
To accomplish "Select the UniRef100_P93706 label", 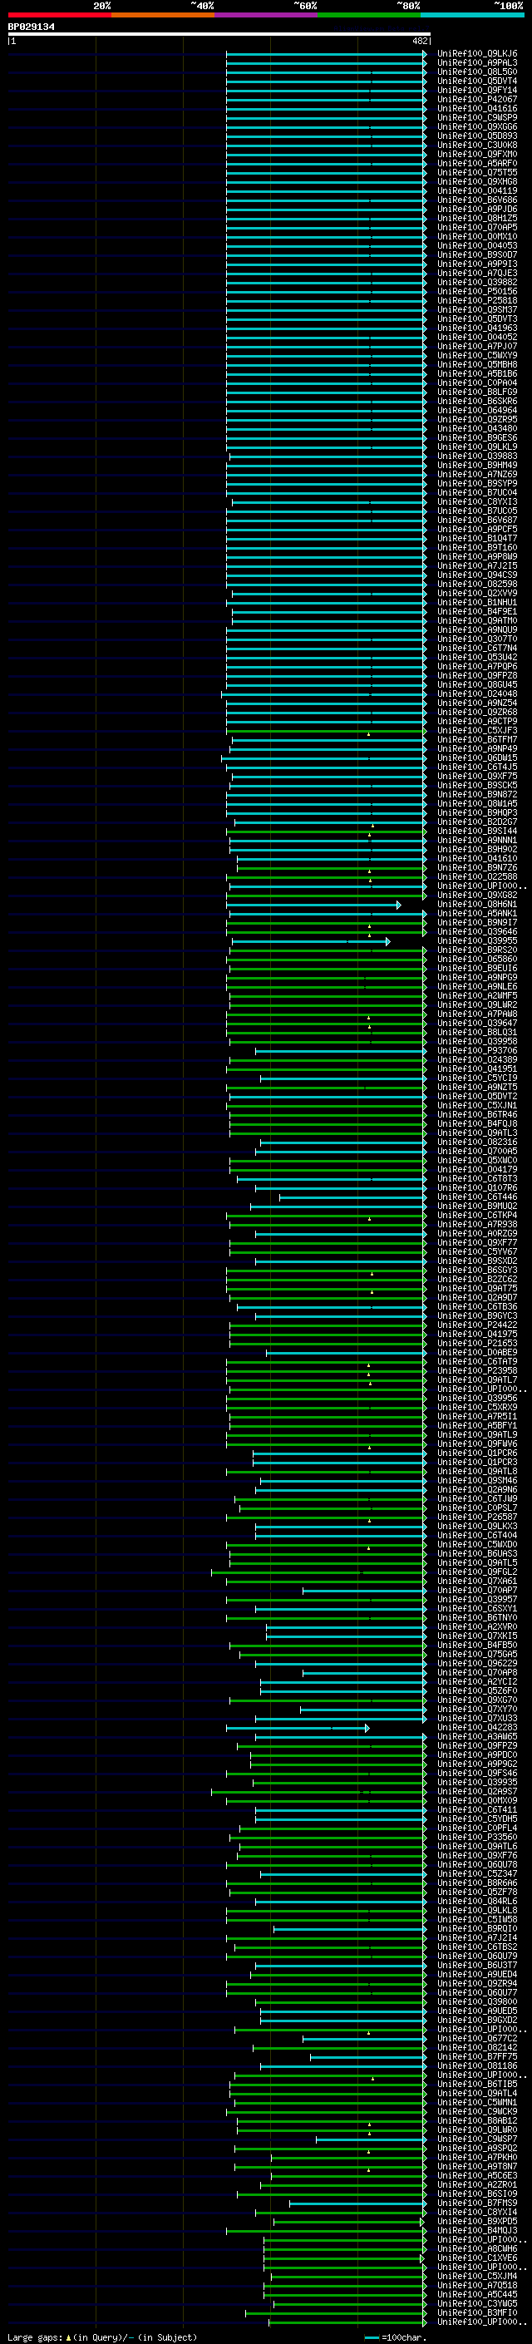I will (x=476, y=1051).
